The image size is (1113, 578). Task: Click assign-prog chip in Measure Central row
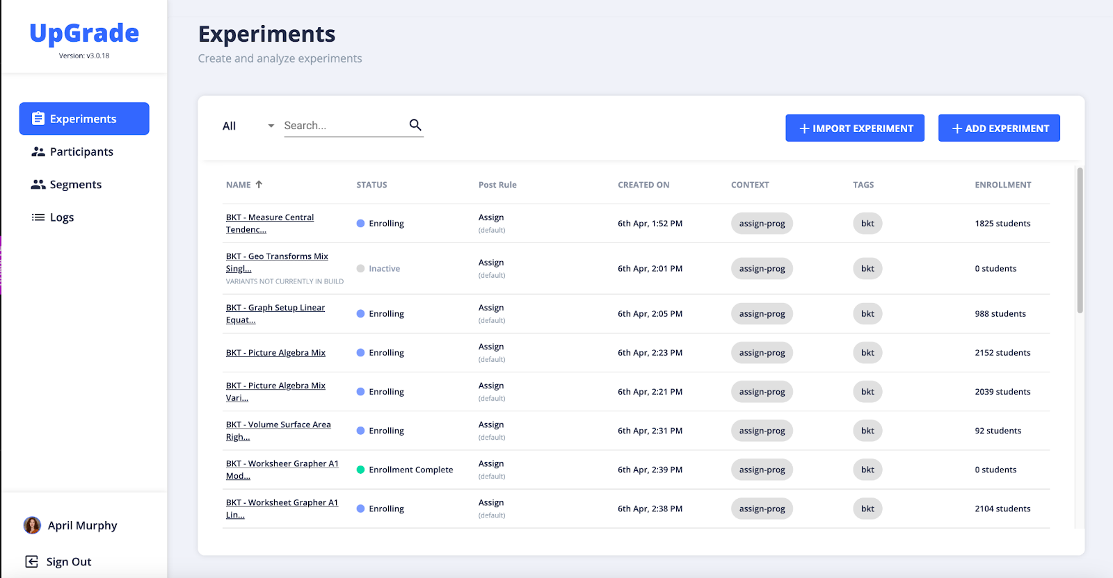click(762, 224)
